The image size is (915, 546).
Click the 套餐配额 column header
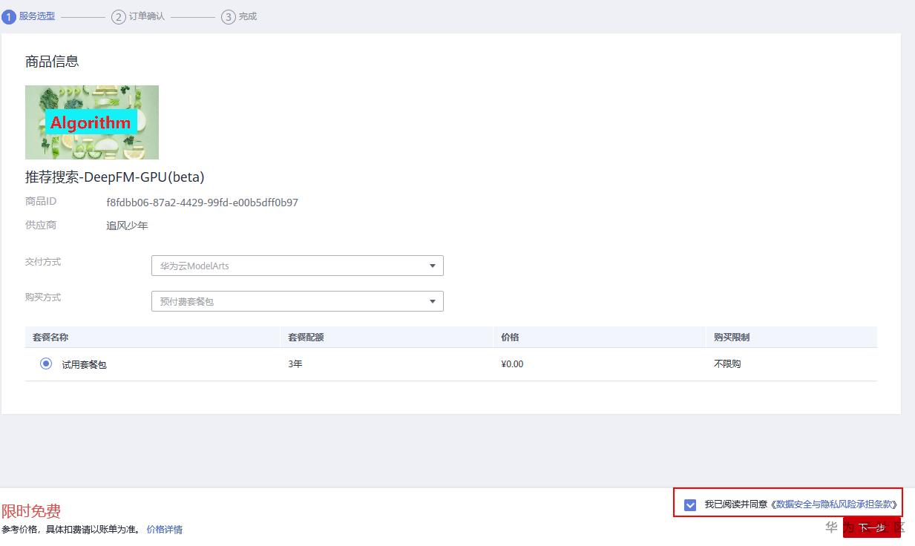(x=306, y=337)
